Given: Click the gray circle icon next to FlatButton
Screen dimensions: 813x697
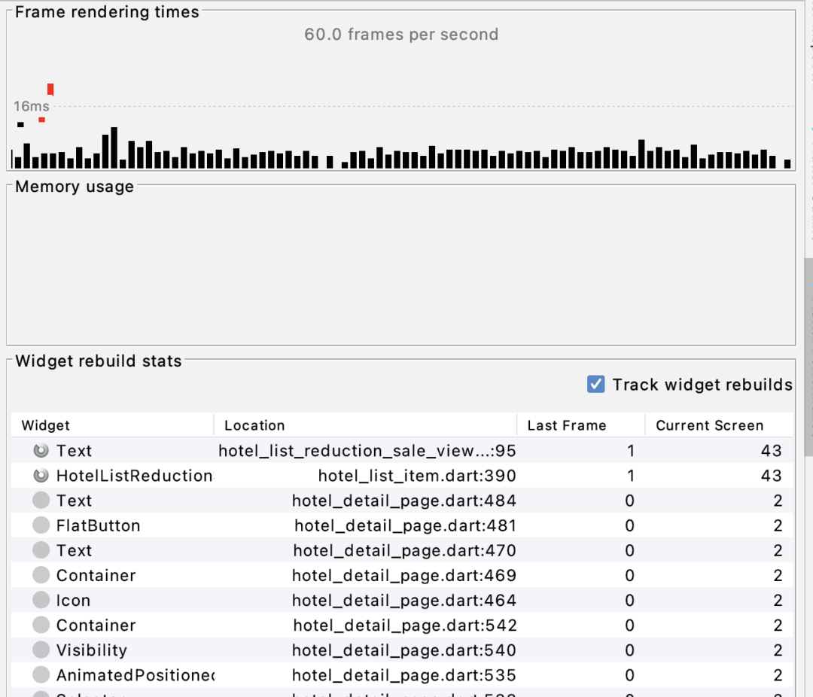Looking at the screenshot, I should [x=41, y=525].
